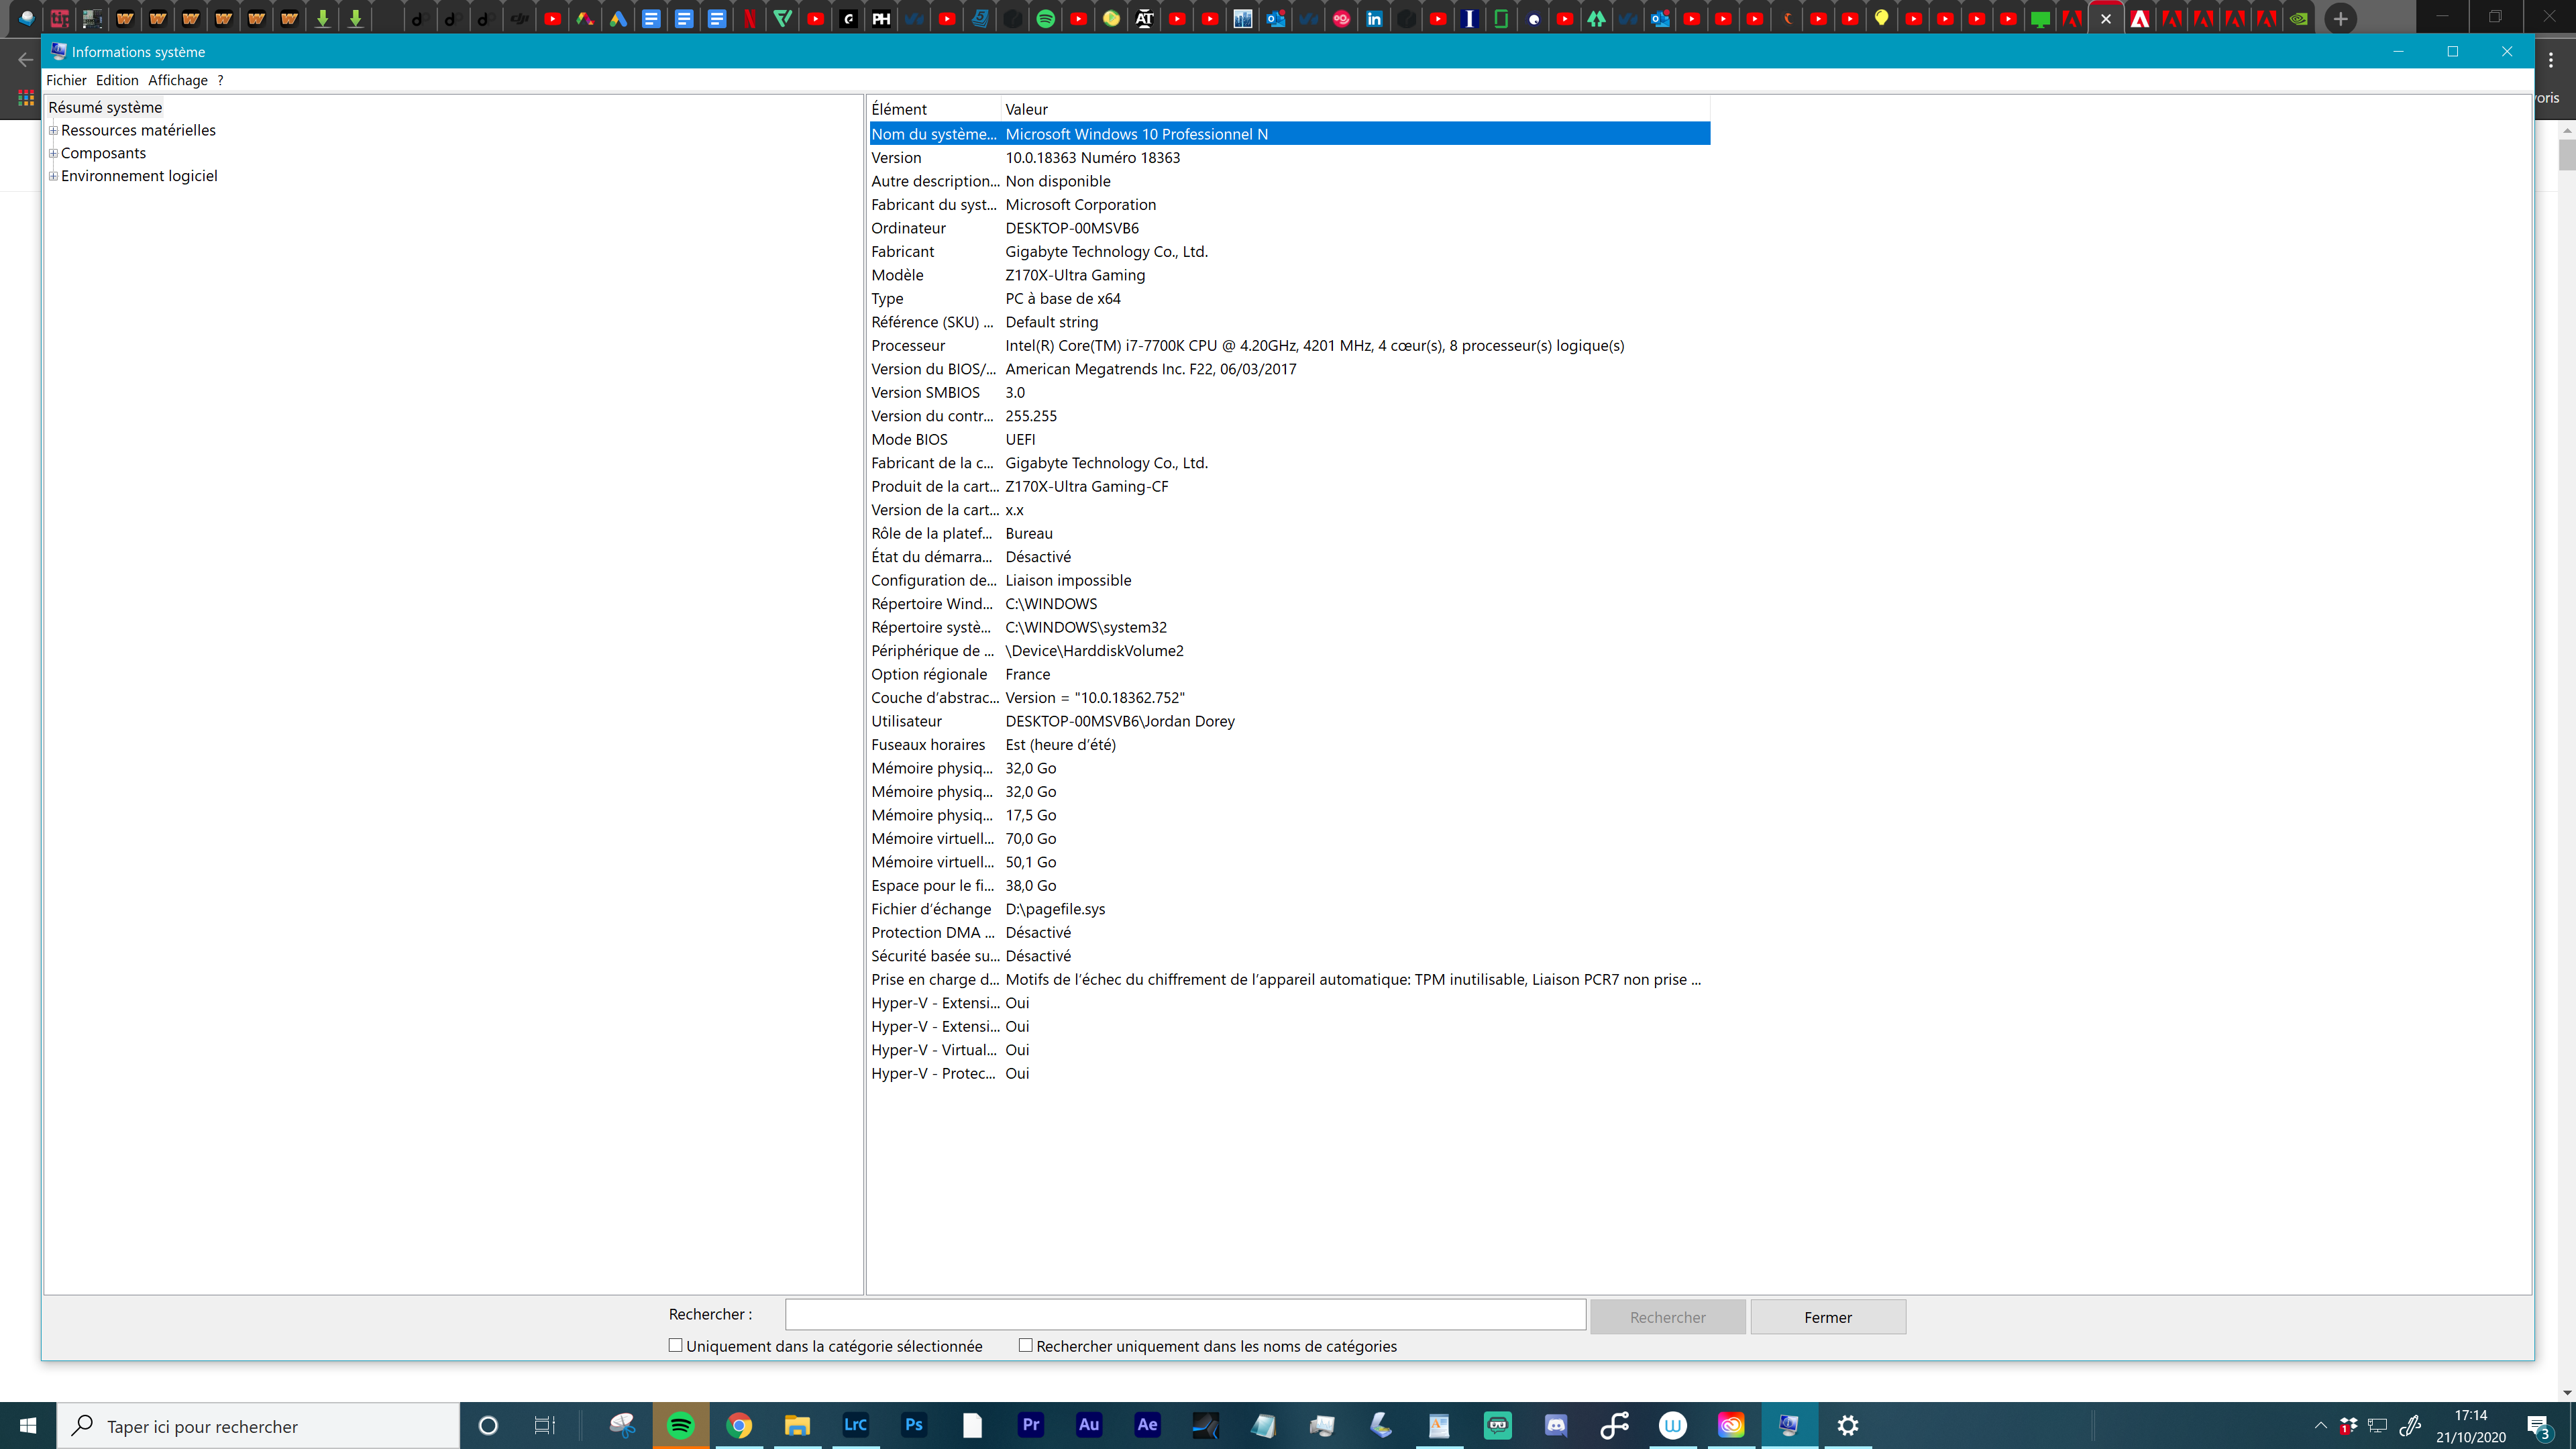Open After Effects taskbar icon
The width and height of the screenshot is (2576, 1449).
[1147, 1425]
